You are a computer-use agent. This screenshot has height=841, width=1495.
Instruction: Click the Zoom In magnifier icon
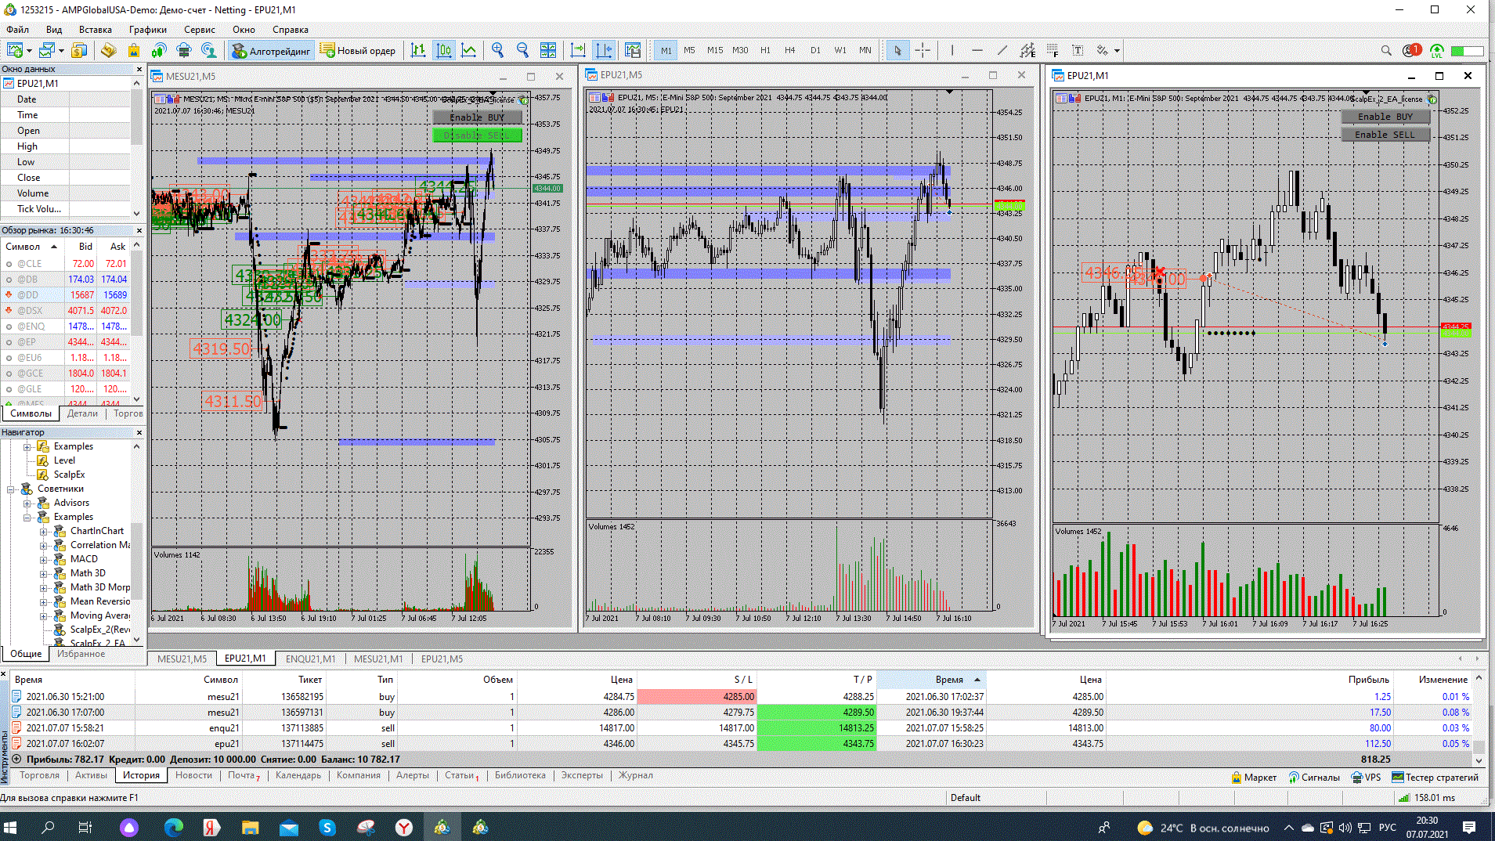coord(497,50)
